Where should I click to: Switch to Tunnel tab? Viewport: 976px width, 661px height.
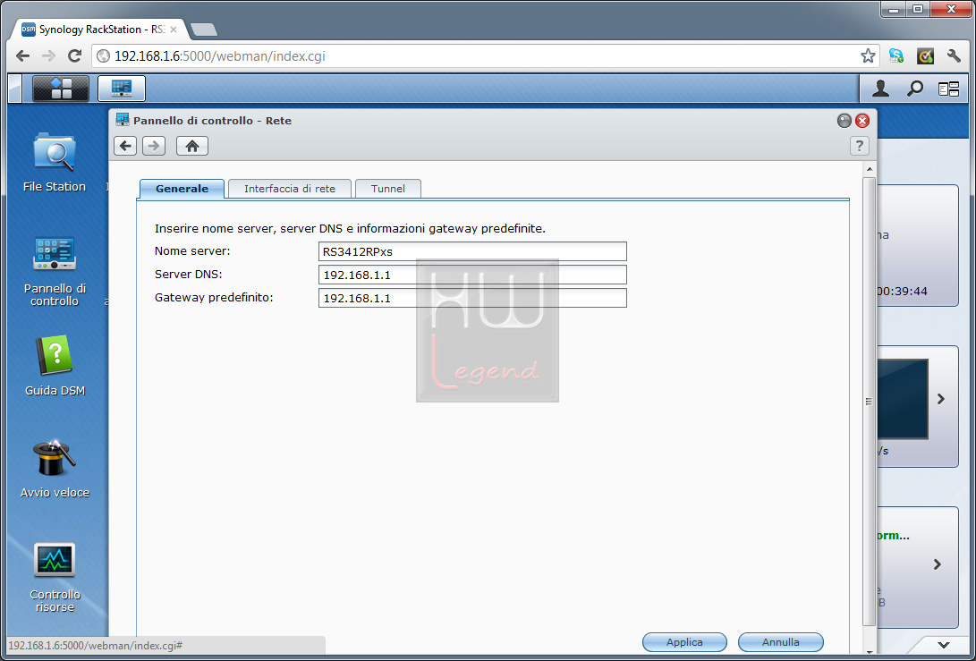[x=387, y=189]
